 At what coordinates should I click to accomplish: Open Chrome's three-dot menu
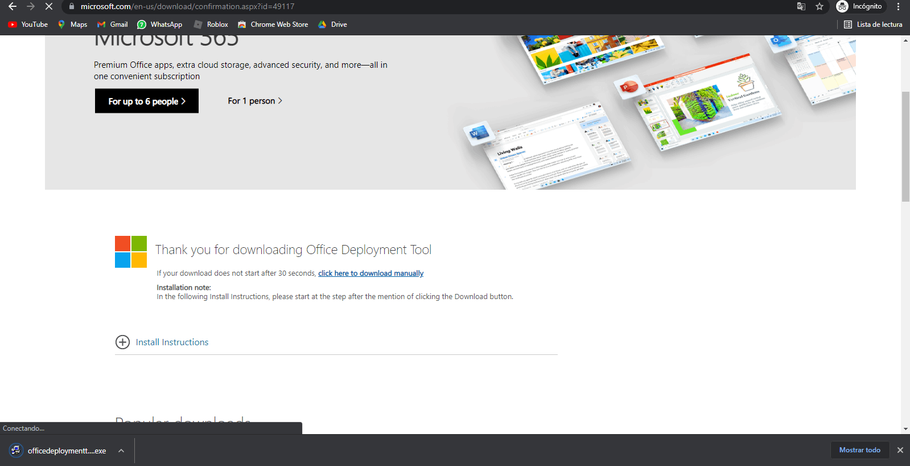pos(899,6)
